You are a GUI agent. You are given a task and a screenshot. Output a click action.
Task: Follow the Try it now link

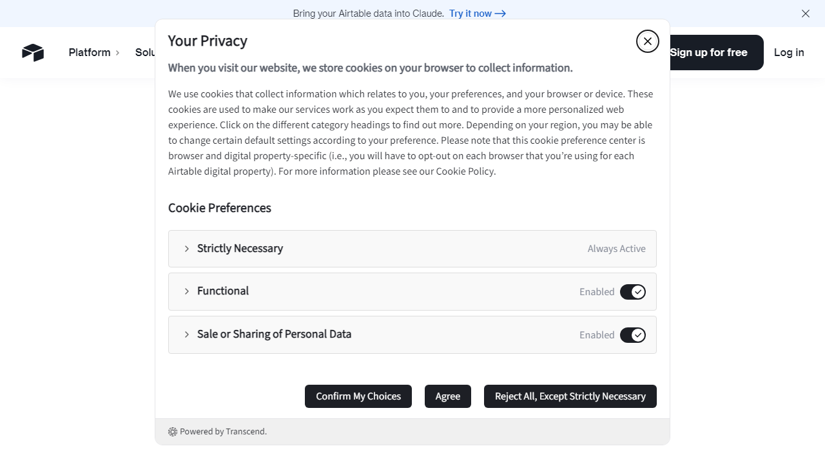tap(471, 14)
